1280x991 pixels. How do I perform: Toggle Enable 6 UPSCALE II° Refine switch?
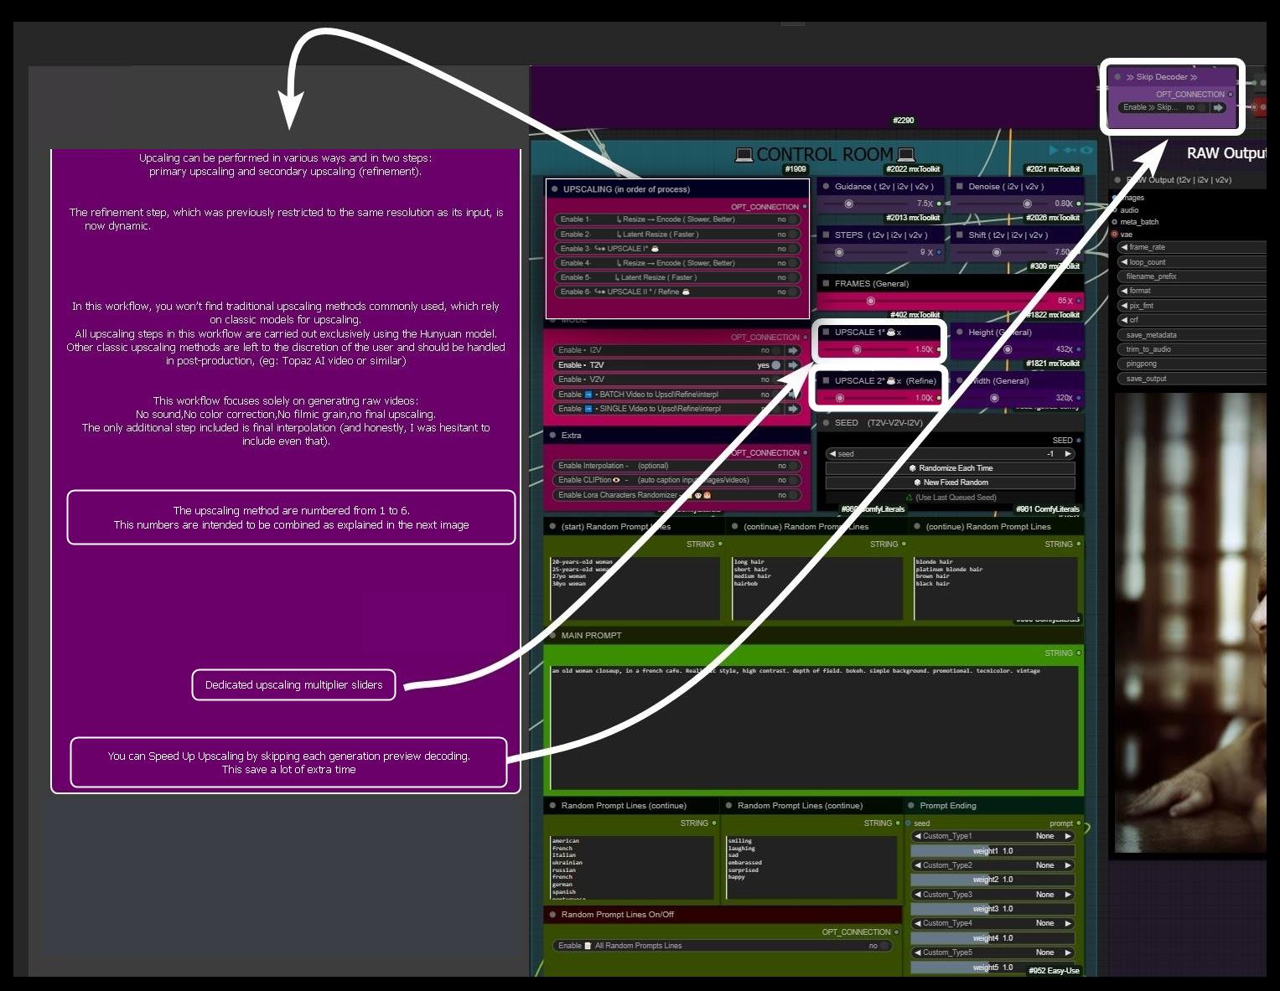click(792, 292)
